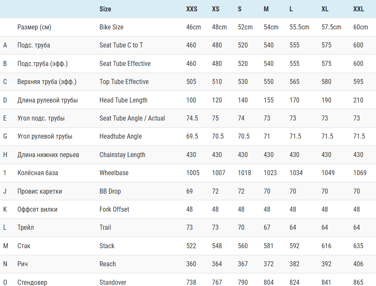Select the 'Seat Tube C to T' row label
The image size is (376, 286).
(x=121, y=45)
